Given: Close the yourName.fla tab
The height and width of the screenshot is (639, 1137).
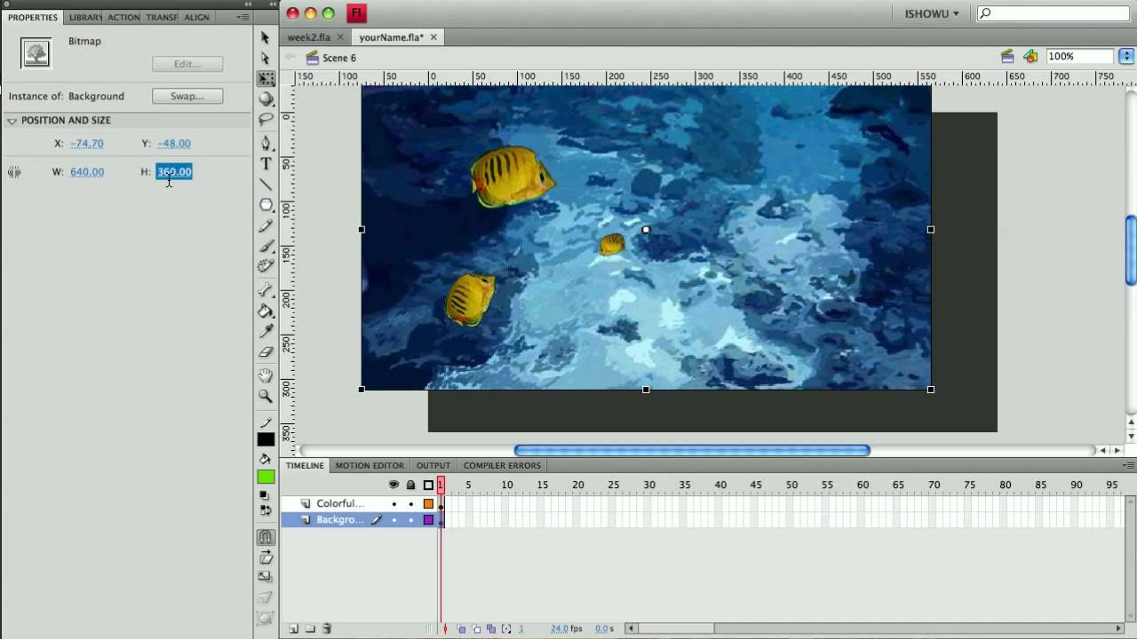Looking at the screenshot, I should click(x=433, y=37).
